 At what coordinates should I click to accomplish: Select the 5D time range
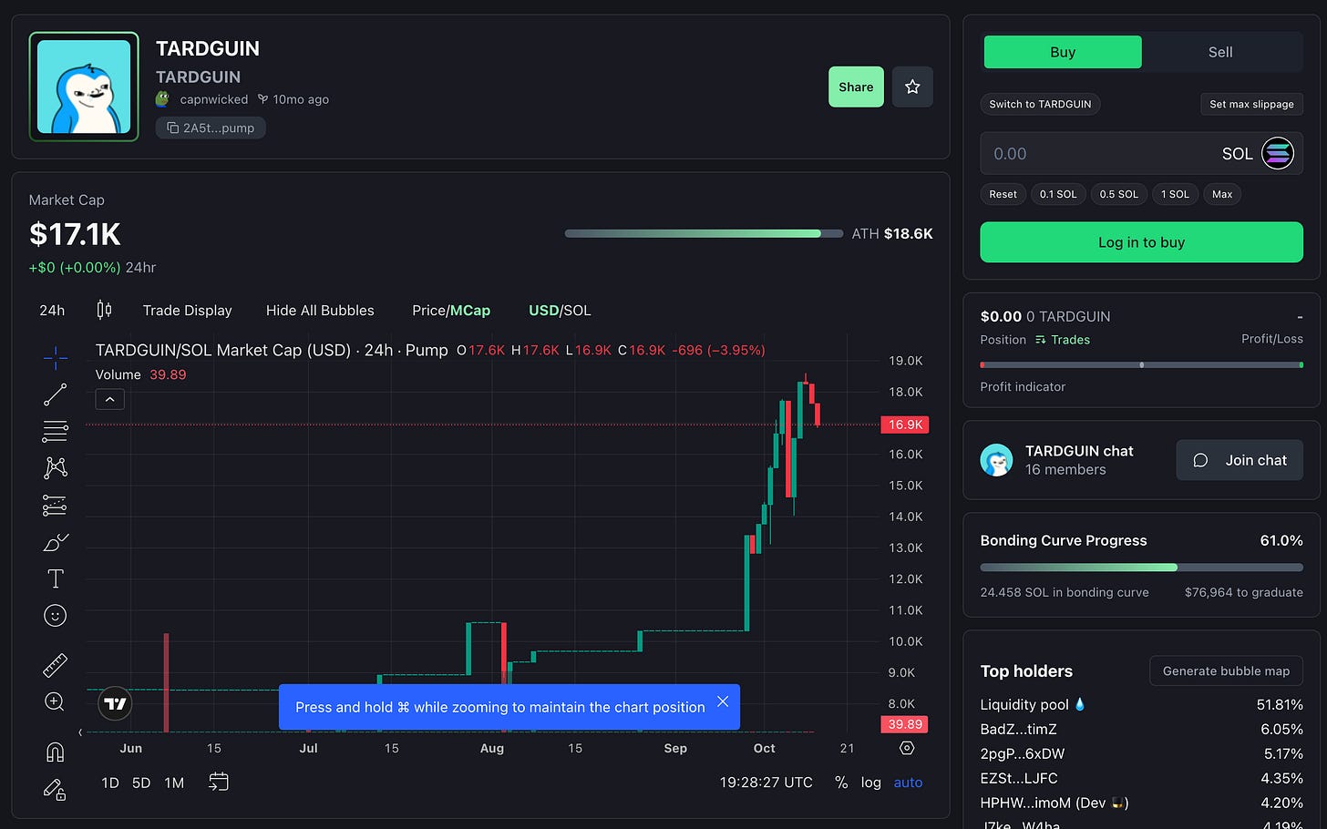pyautogui.click(x=141, y=783)
